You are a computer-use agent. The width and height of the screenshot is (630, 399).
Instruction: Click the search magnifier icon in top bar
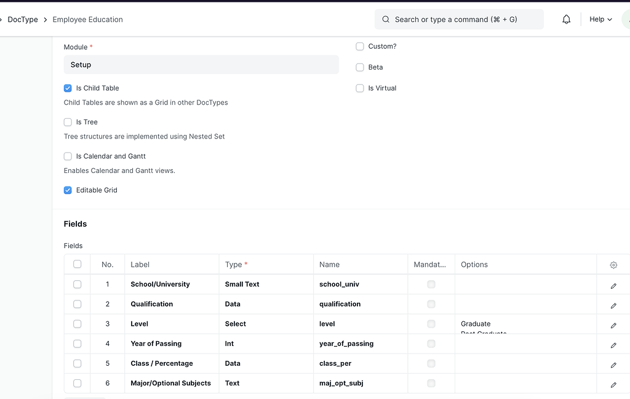coord(385,19)
